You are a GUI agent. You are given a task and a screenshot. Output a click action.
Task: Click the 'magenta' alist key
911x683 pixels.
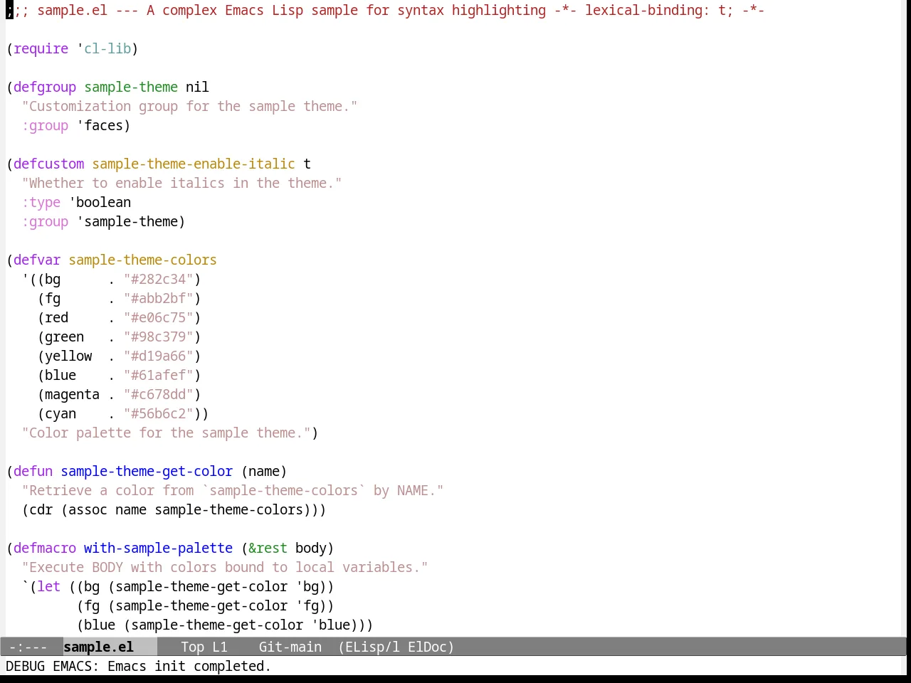pos(72,394)
